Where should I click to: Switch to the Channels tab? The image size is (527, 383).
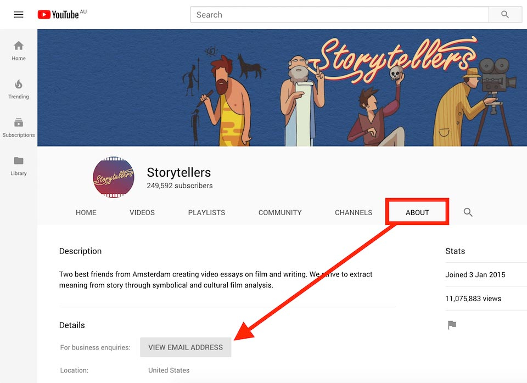pyautogui.click(x=354, y=212)
